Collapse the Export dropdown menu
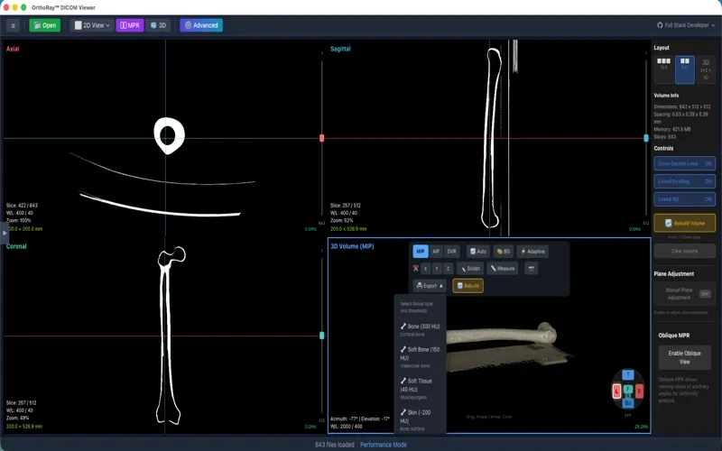This screenshot has height=451, width=722. pyautogui.click(x=430, y=286)
